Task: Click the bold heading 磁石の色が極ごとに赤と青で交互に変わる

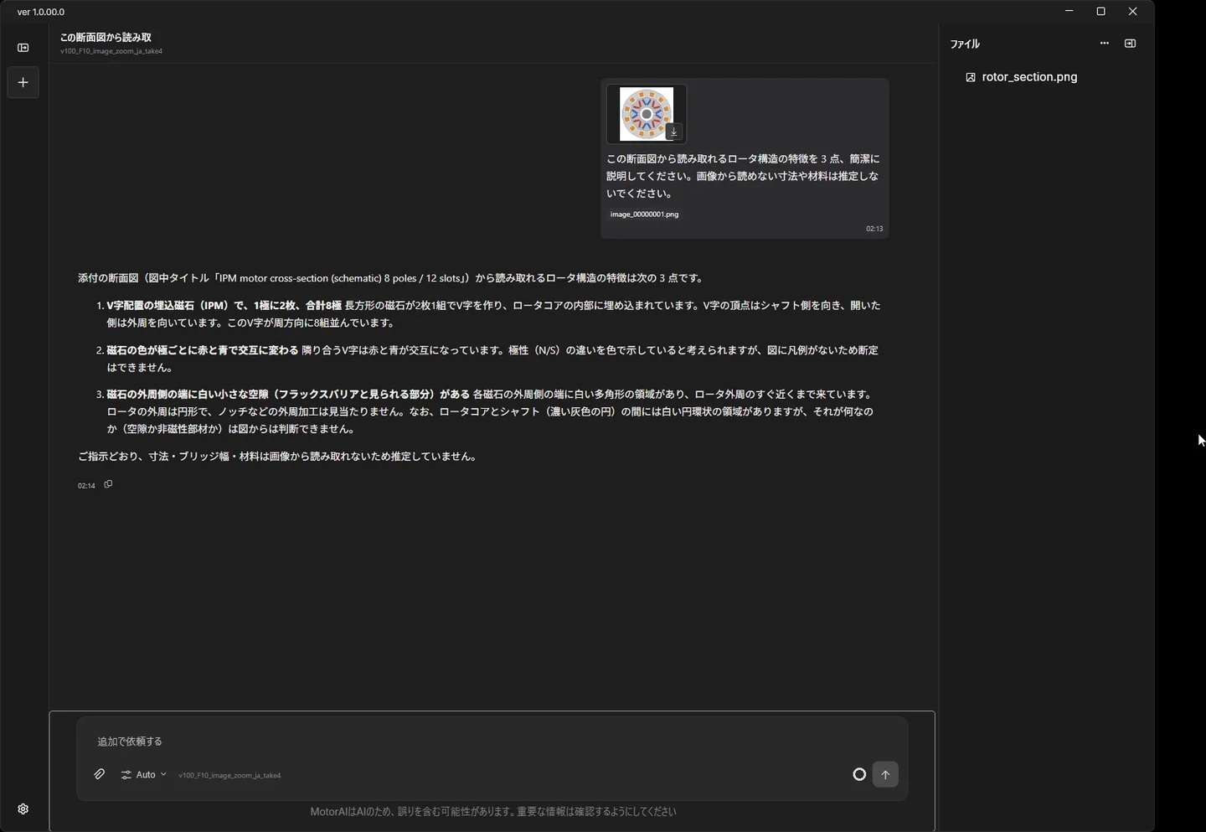Action: tap(203, 350)
